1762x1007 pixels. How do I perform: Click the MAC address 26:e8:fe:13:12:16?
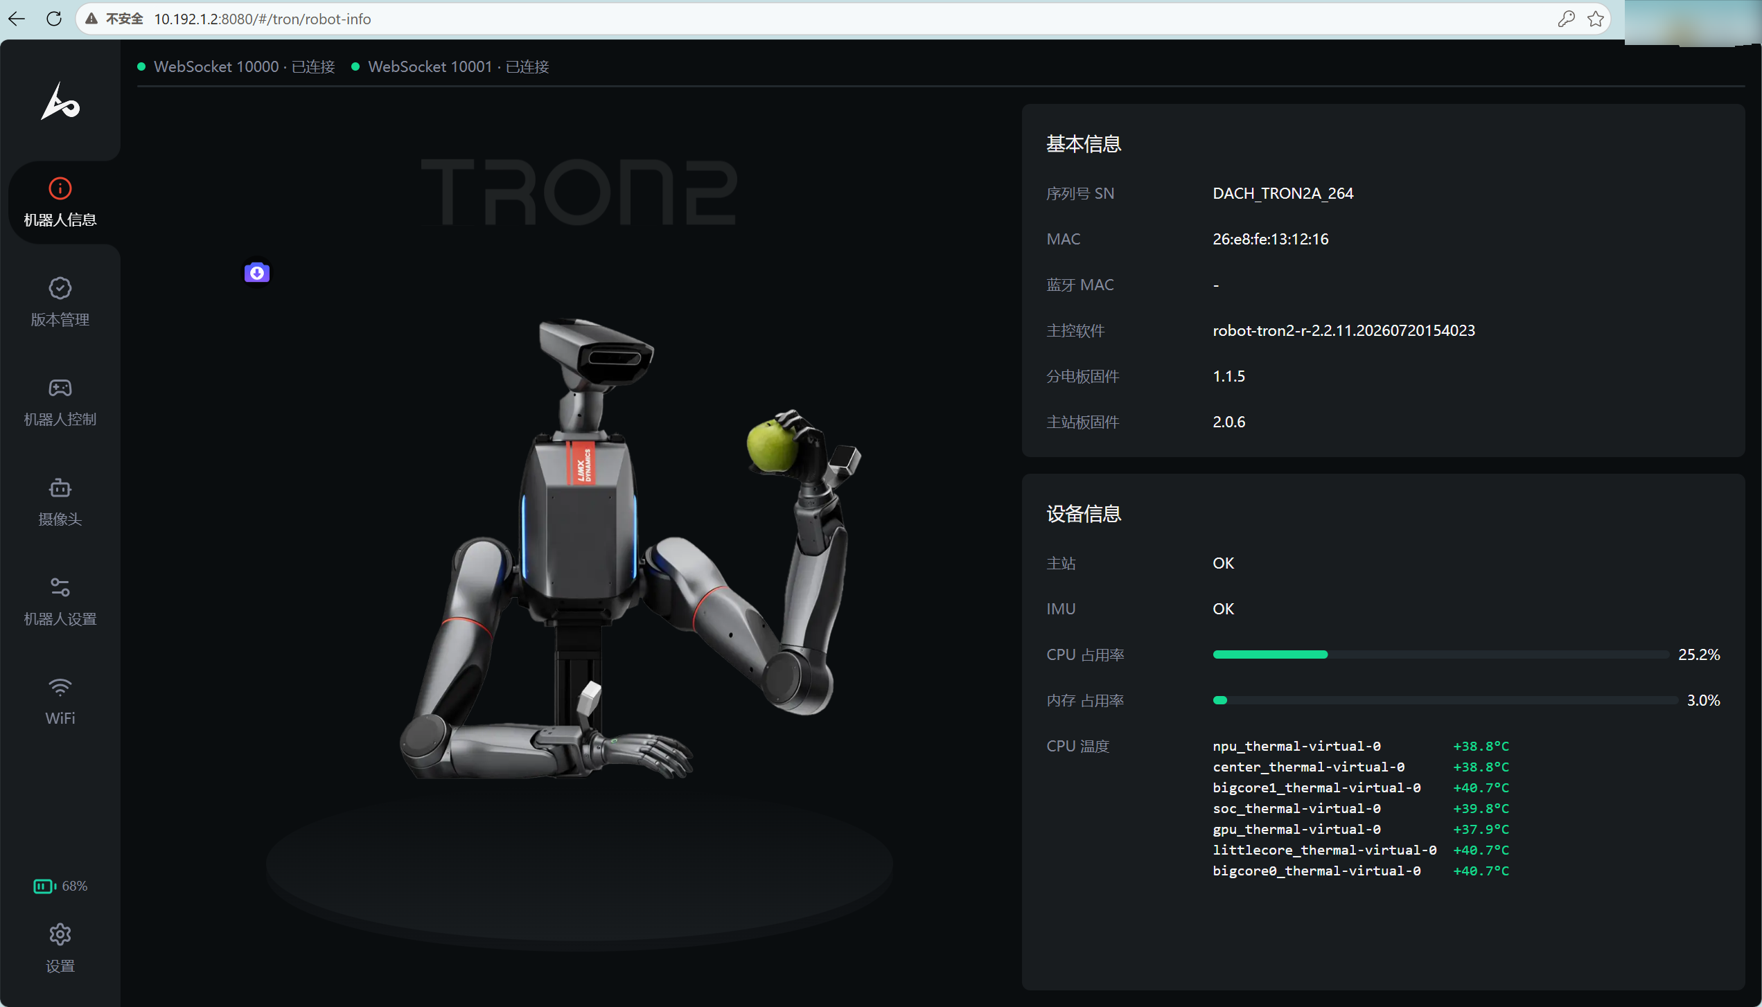tap(1270, 239)
